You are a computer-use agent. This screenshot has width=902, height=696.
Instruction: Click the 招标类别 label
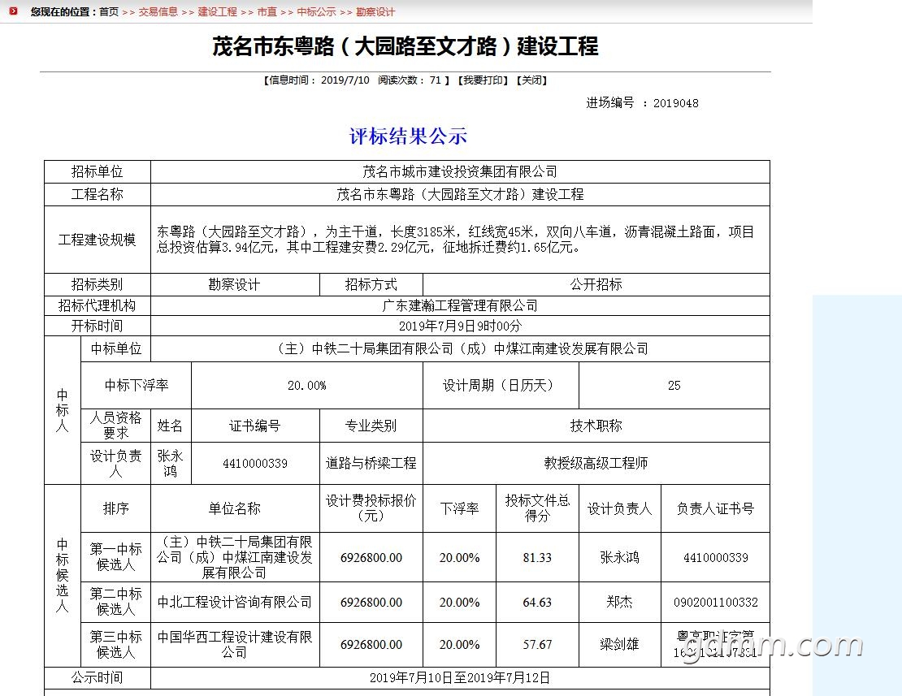pos(98,284)
